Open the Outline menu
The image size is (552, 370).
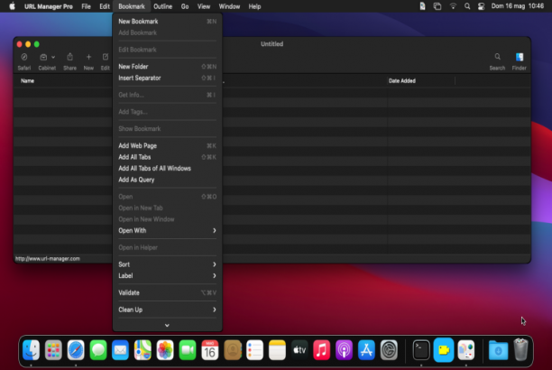pyautogui.click(x=162, y=6)
